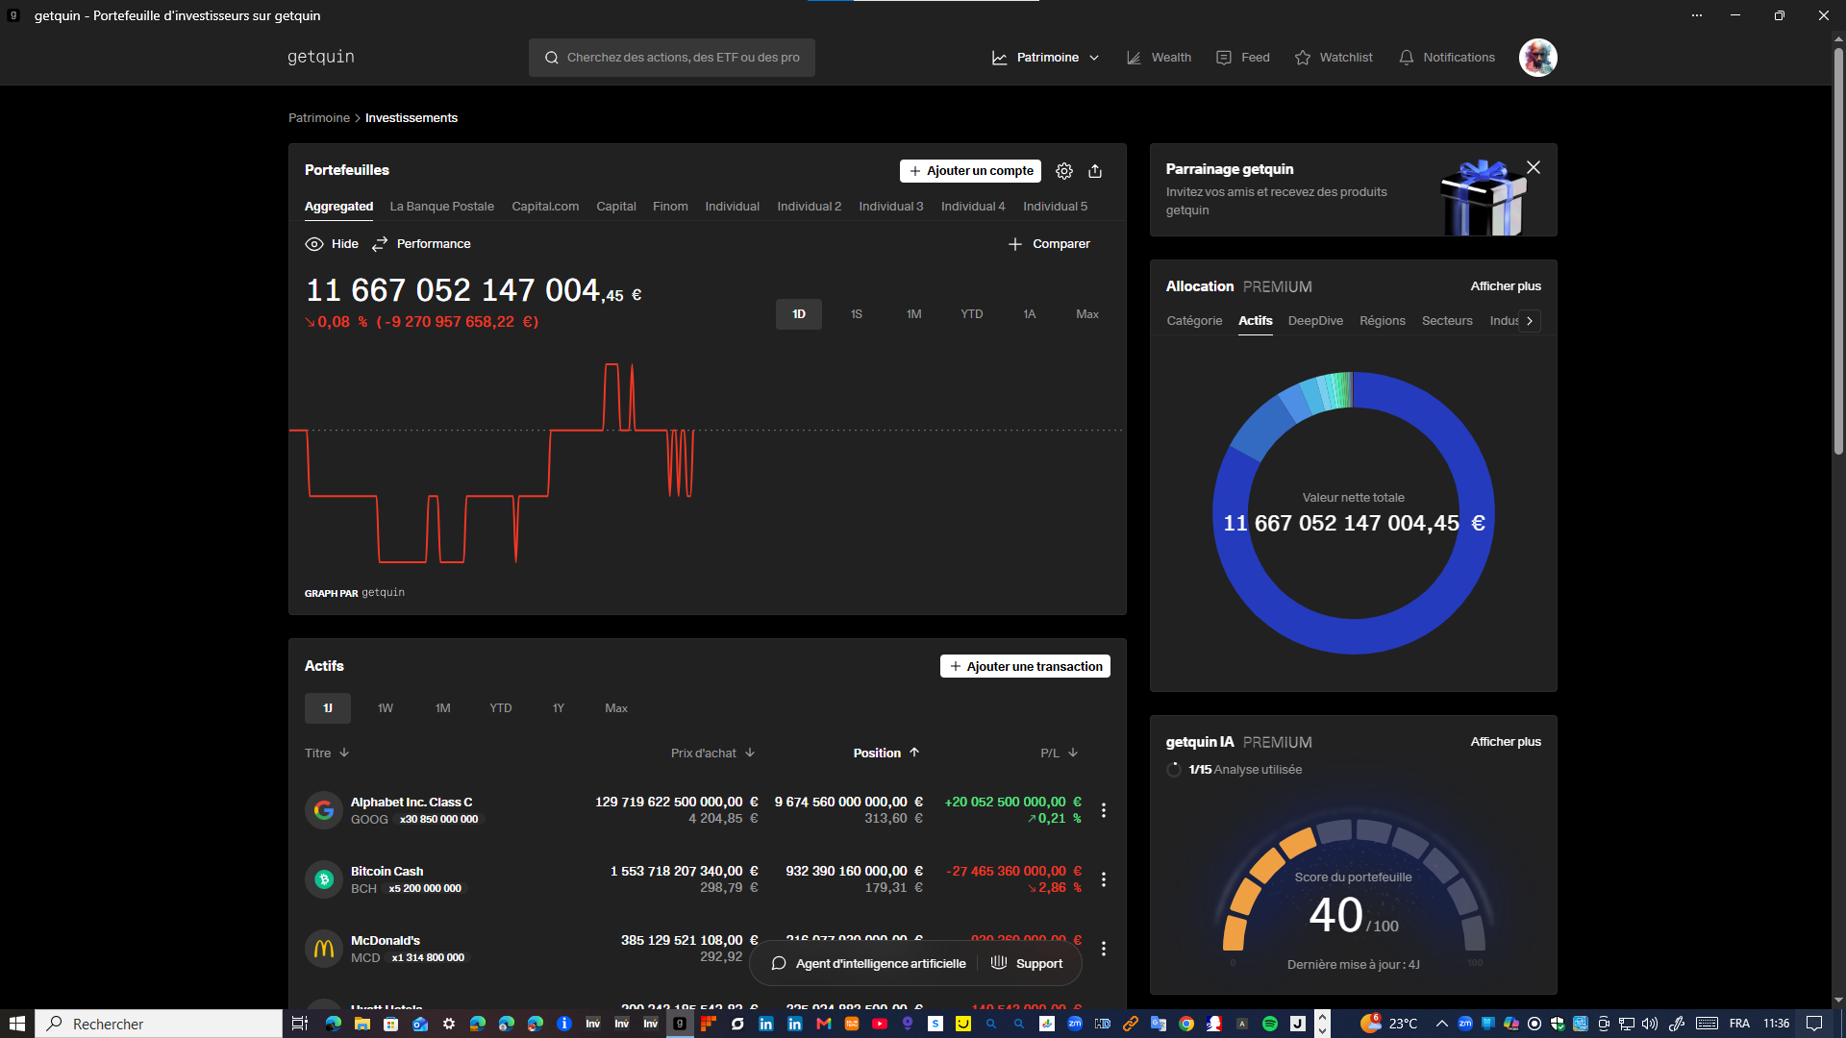Toggle the Performance view switch

(x=421, y=244)
